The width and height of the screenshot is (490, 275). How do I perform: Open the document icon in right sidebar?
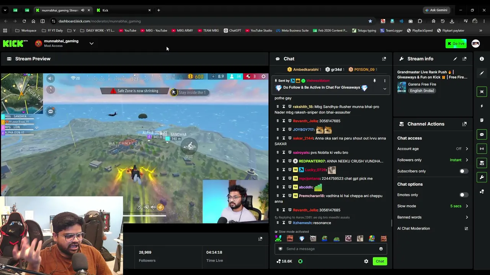(482, 120)
